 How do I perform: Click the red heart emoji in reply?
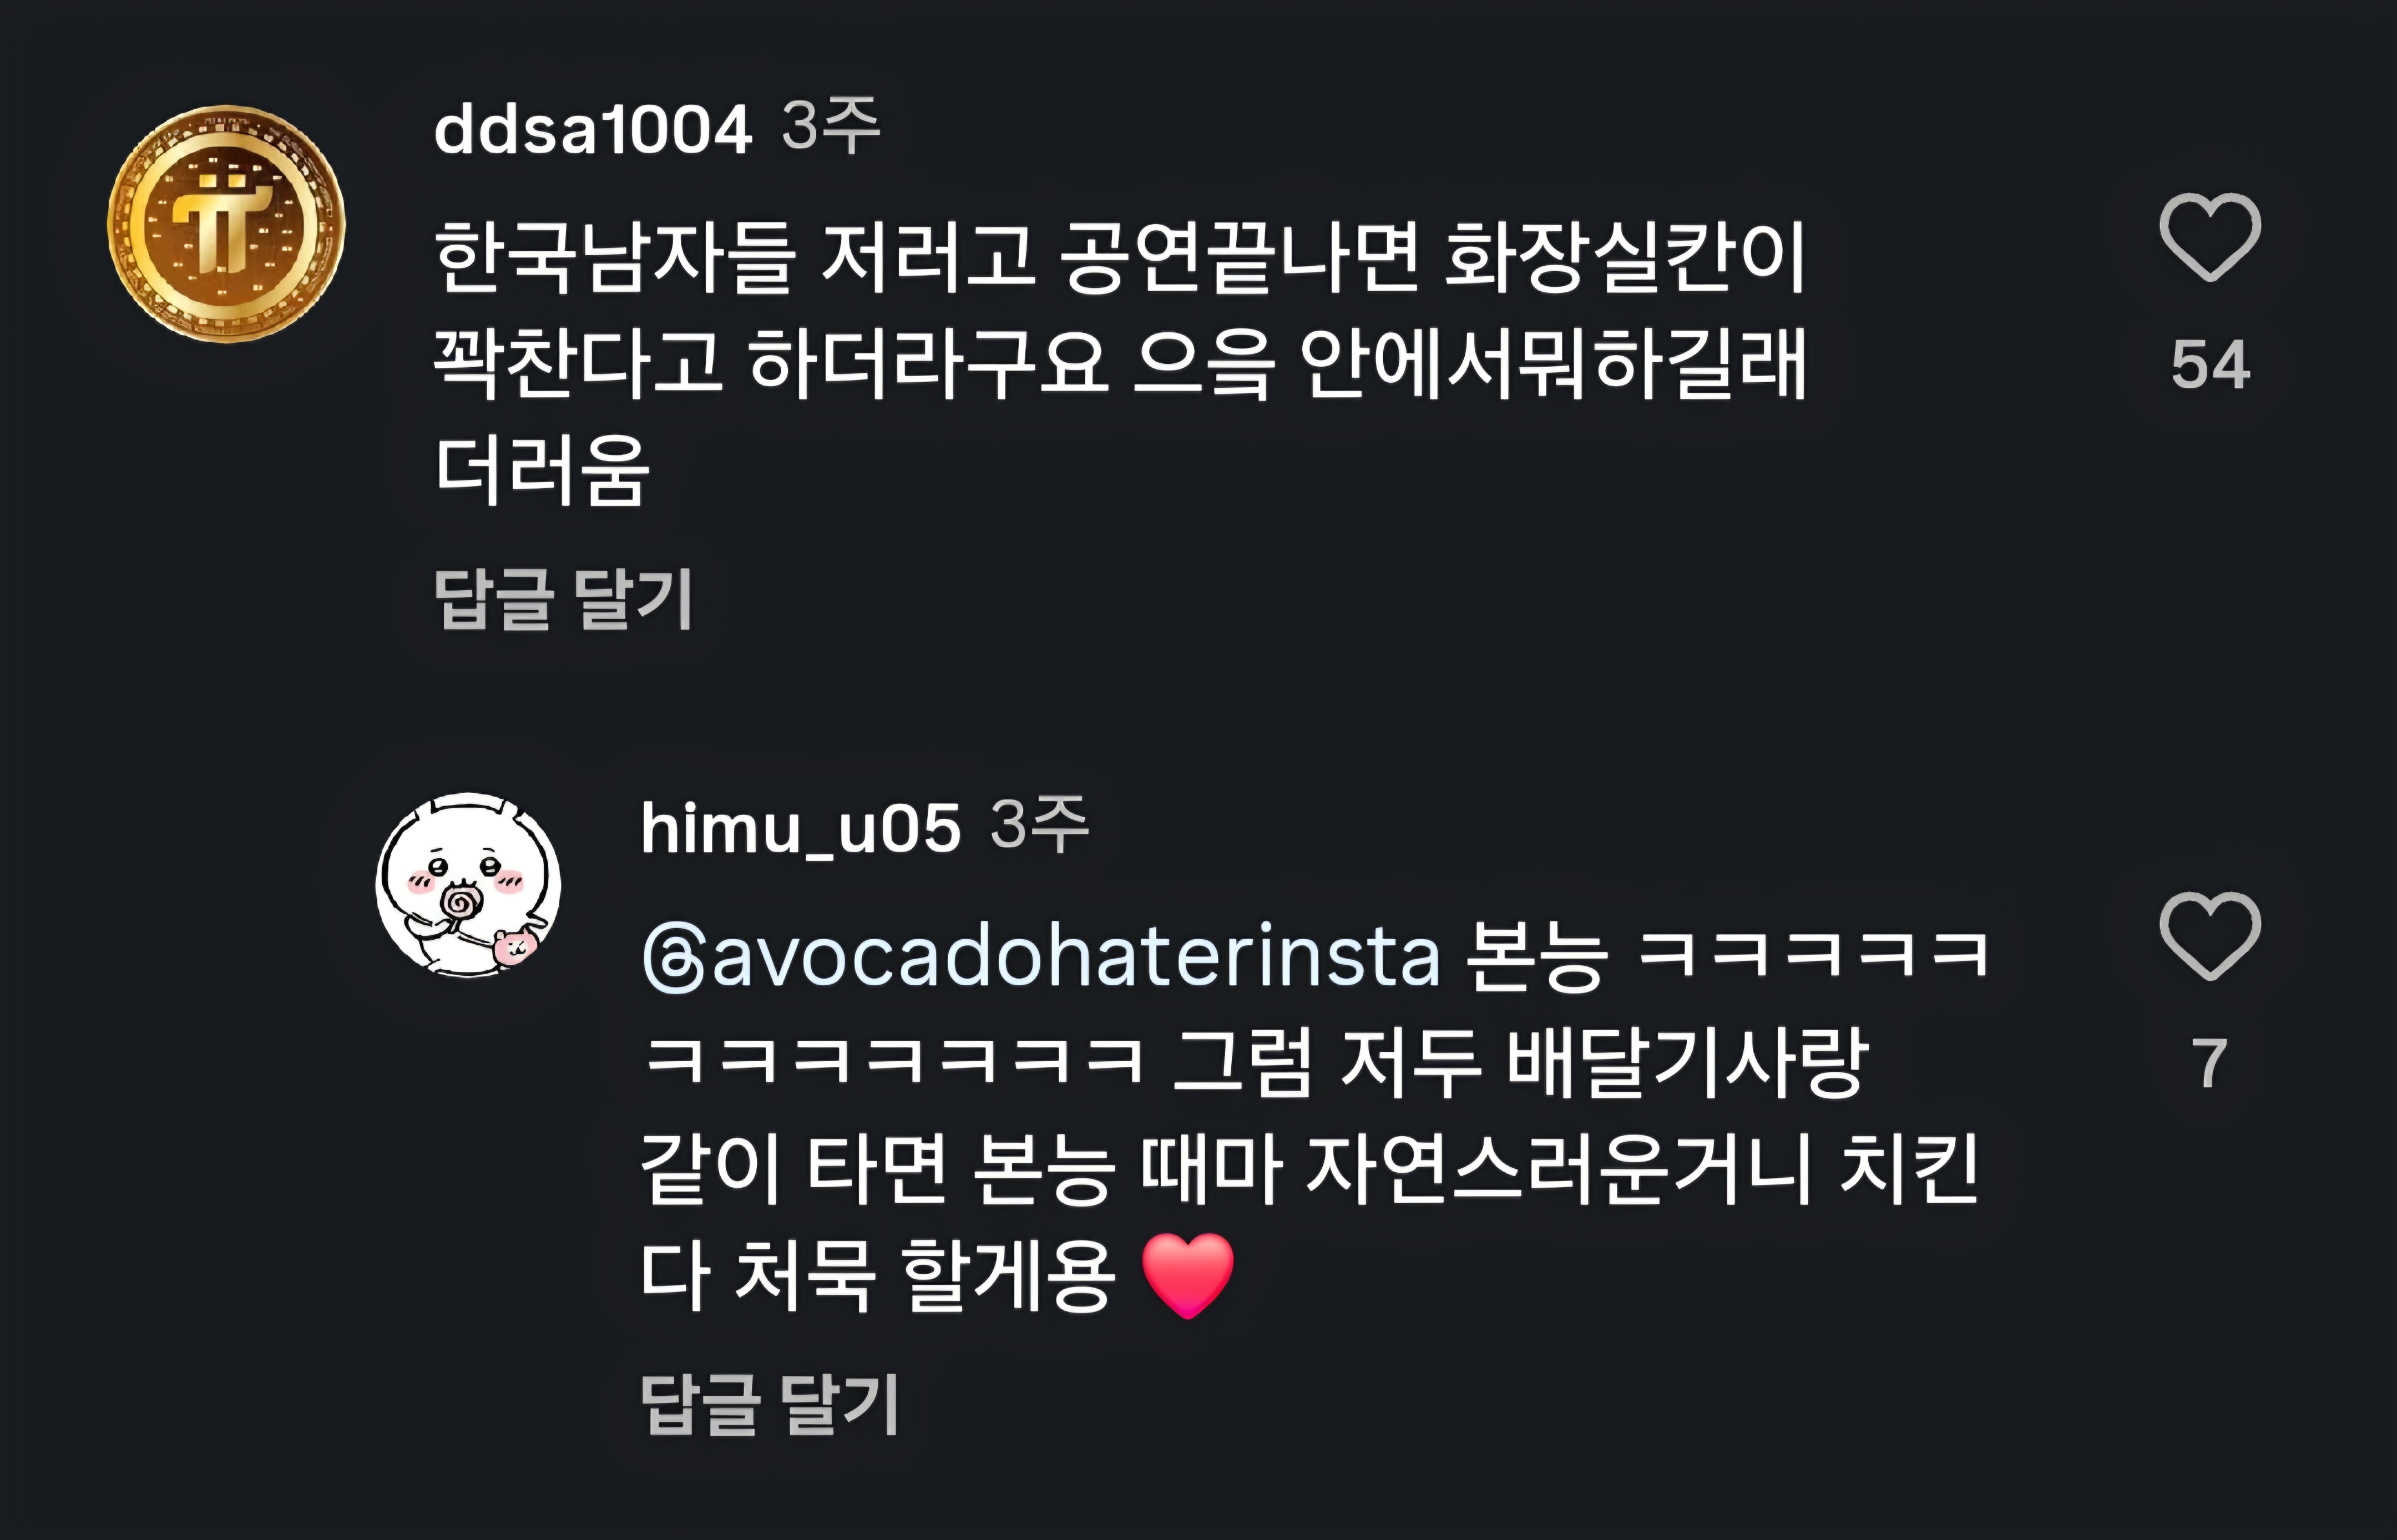[x=1188, y=1275]
